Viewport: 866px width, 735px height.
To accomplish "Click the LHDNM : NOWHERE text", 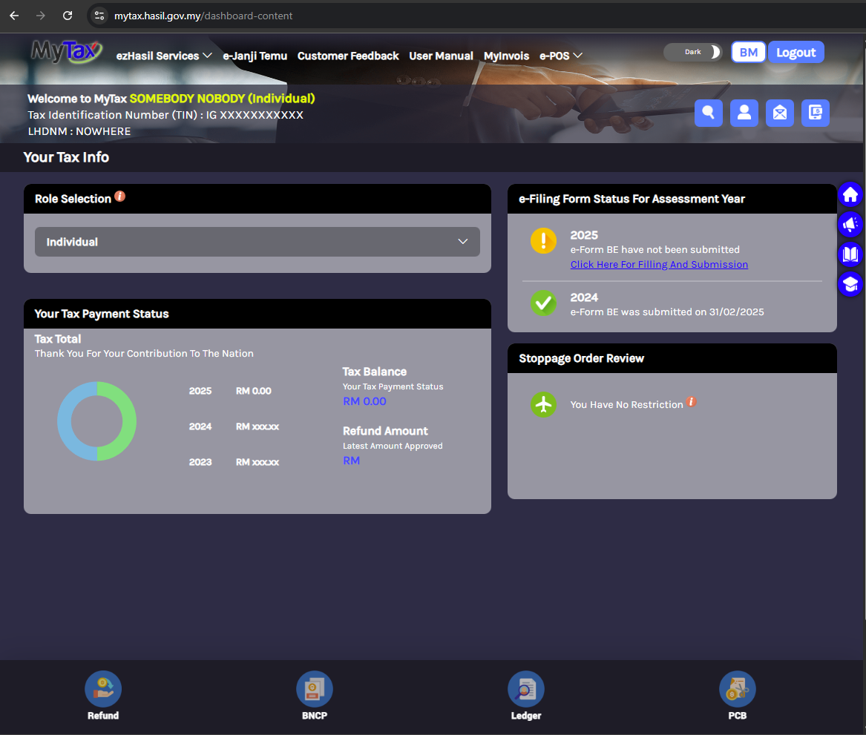I will pos(79,131).
